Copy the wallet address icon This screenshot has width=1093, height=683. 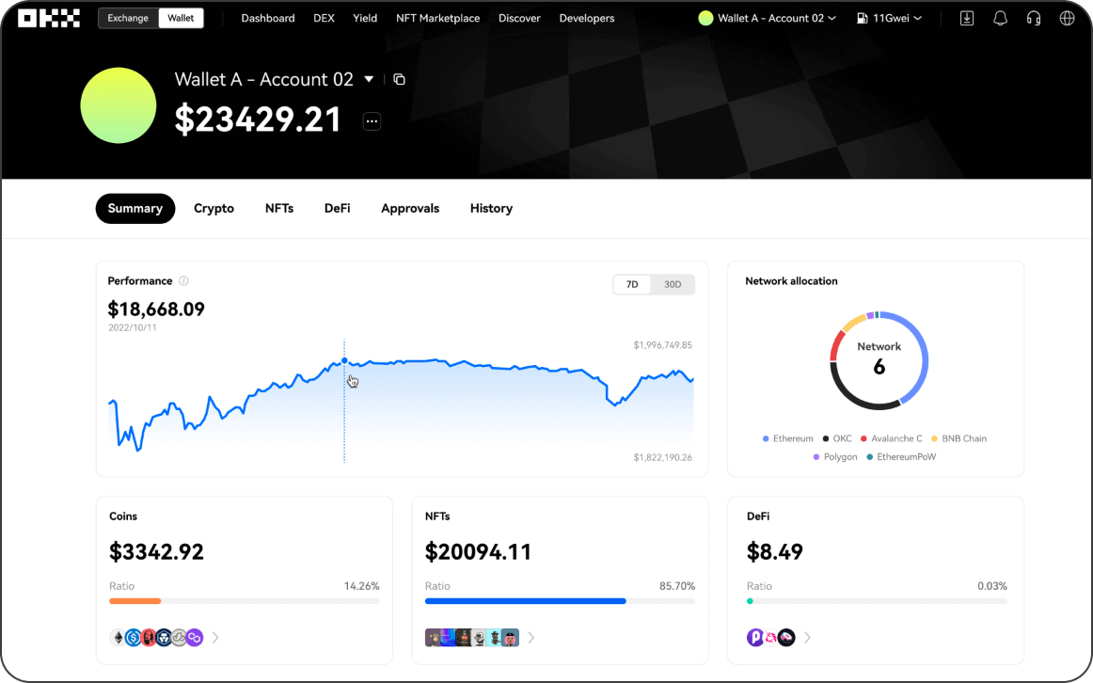pos(399,80)
